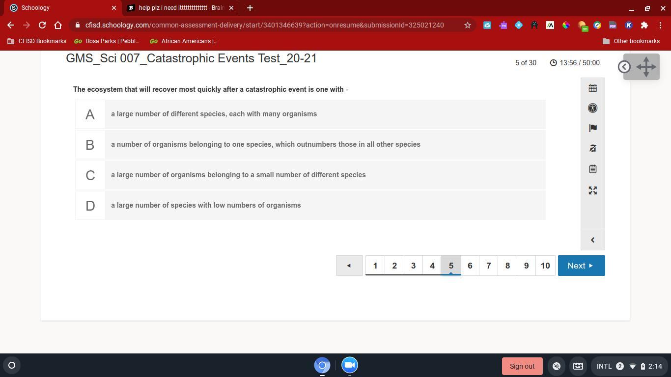Open the ChromeOS launcher circle button
This screenshot has height=377, width=671.
click(x=12, y=365)
